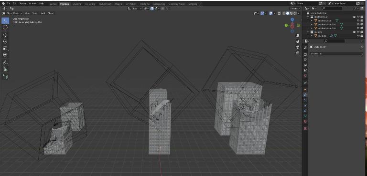Image resolution: width=367 pixels, height=176 pixels.
Task: Select the Cursor tool in the toolbar
Action: pyautogui.click(x=5, y=27)
